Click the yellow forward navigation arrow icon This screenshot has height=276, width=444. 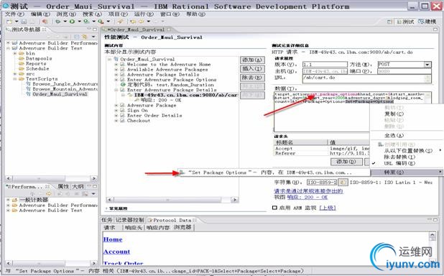142,22
